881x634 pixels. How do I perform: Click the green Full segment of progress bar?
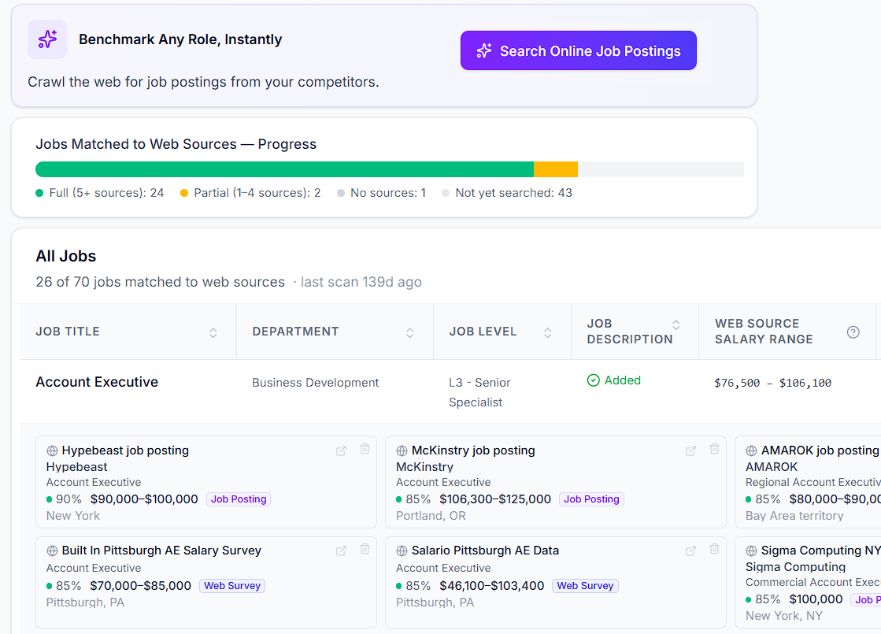(x=284, y=169)
